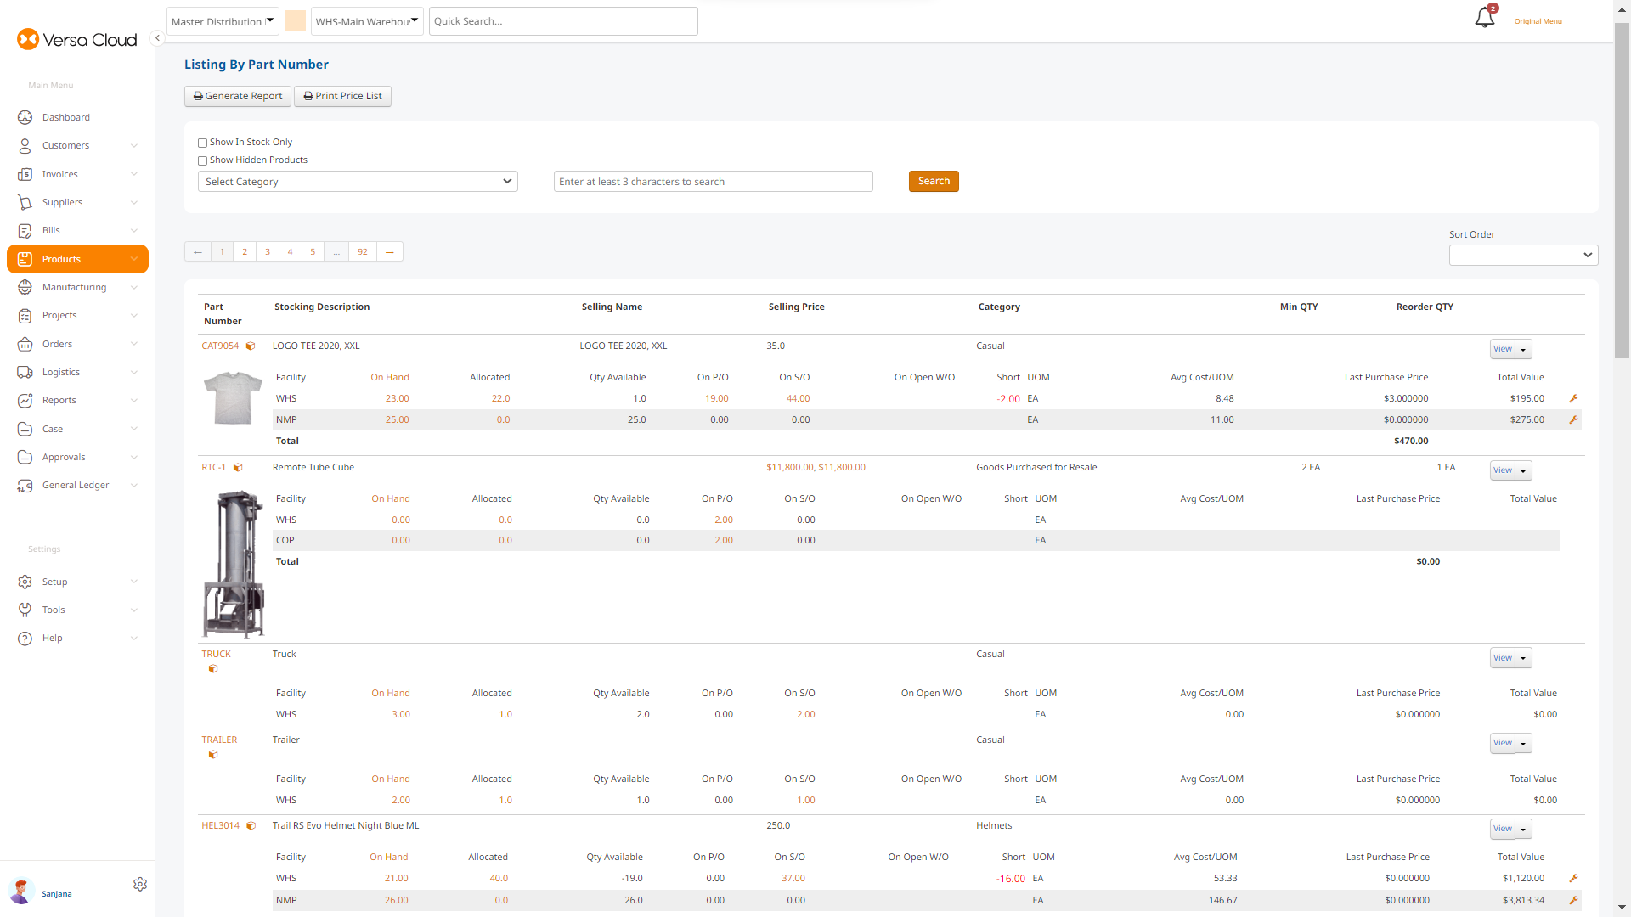Click the Print Price List button
The height and width of the screenshot is (917, 1631).
click(x=342, y=96)
